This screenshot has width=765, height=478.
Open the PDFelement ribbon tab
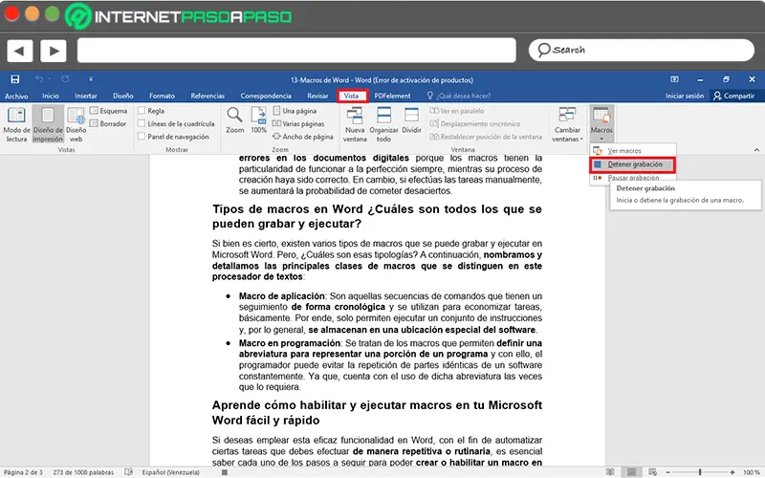pos(392,97)
